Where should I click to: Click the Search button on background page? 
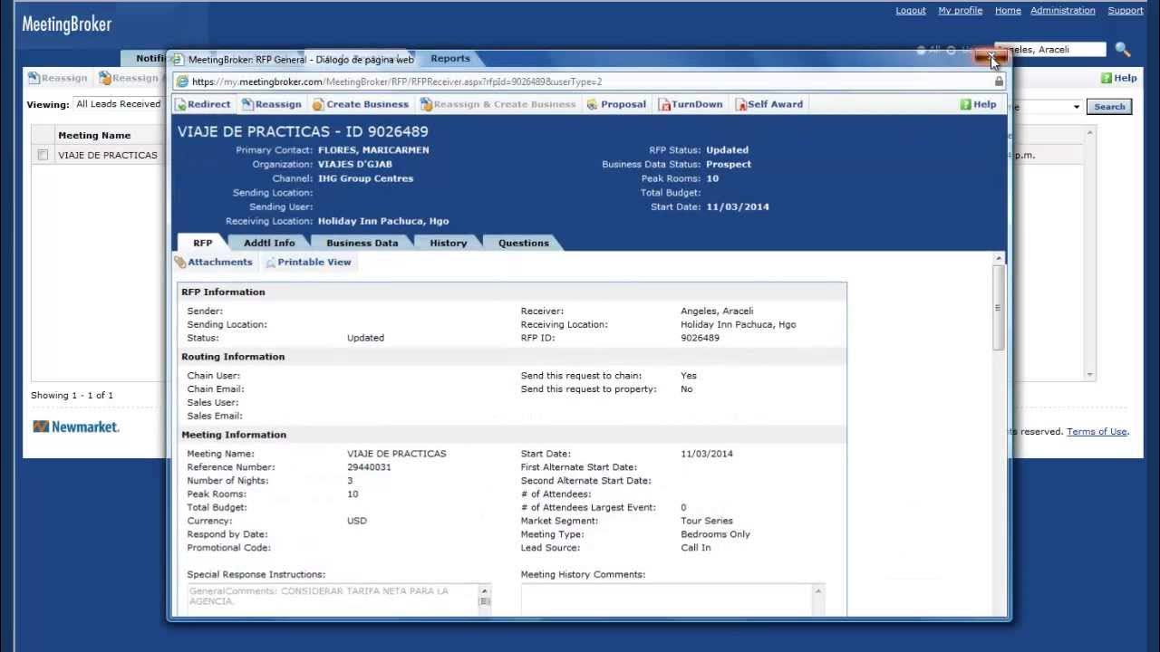click(1109, 107)
